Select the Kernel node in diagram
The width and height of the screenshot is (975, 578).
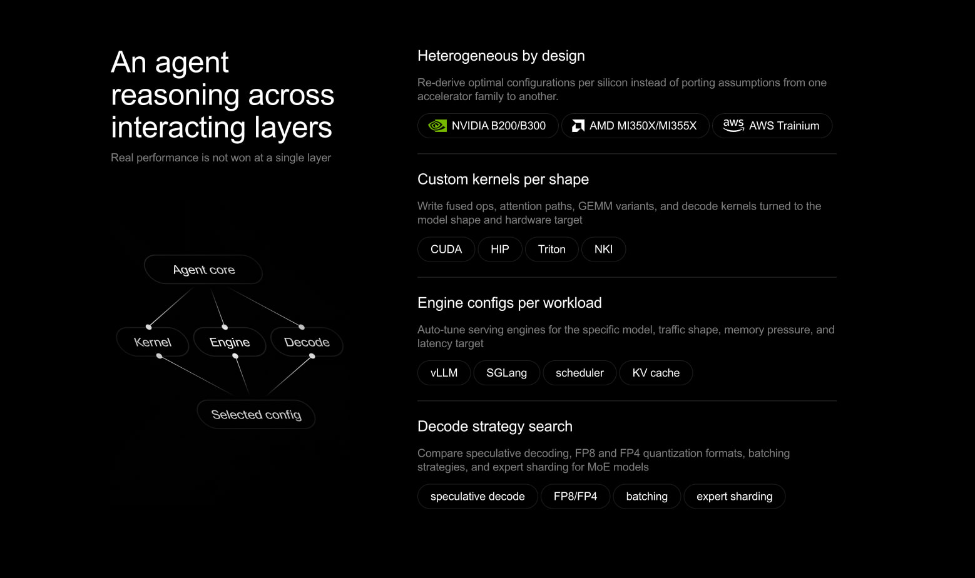[153, 342]
